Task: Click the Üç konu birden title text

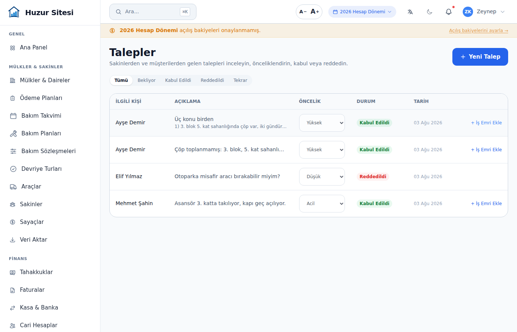Action: click(194, 120)
